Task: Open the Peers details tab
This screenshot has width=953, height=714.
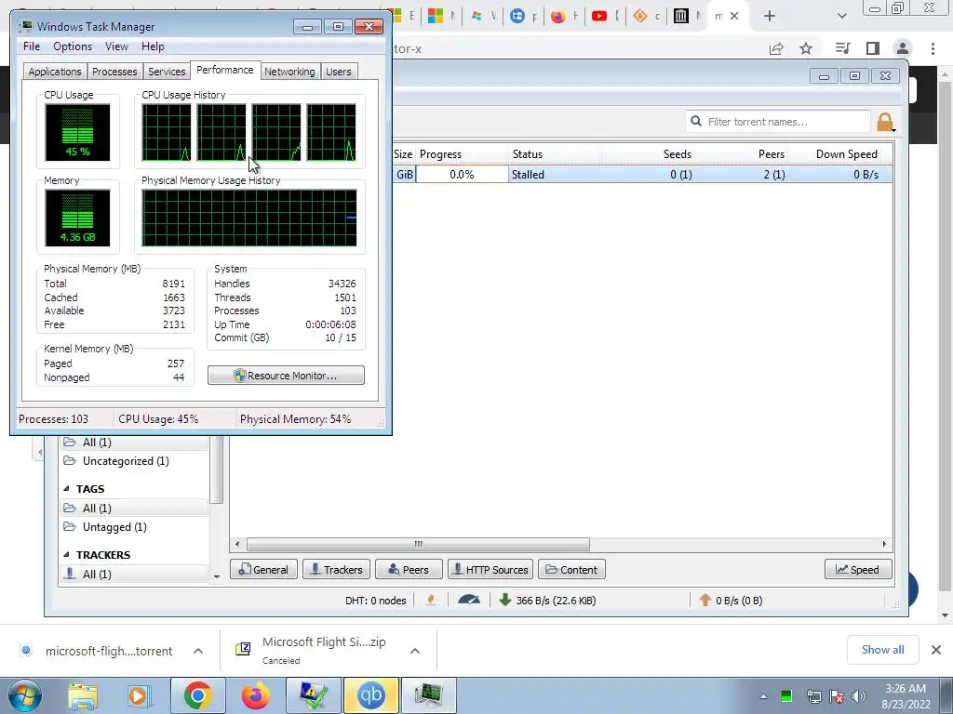Action: click(409, 570)
